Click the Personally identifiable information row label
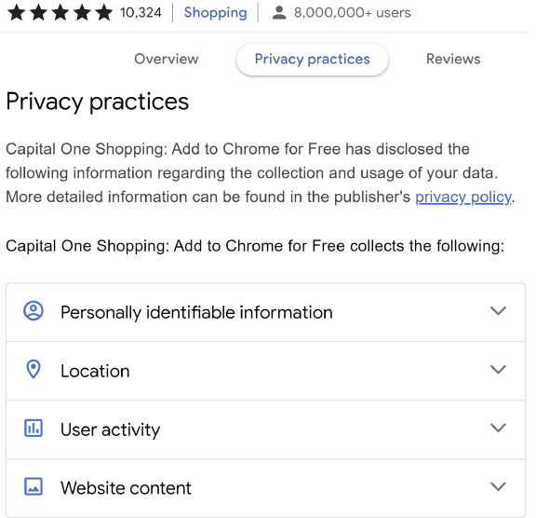 tap(196, 312)
